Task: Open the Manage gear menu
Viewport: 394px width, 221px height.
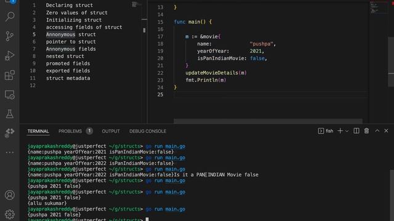Action: coord(10,214)
